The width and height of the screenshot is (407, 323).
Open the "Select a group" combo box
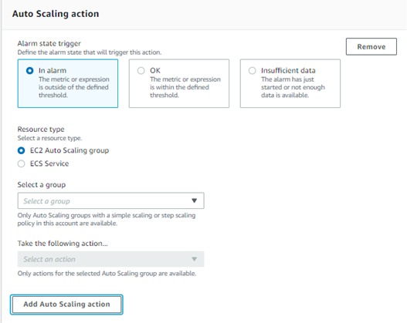tap(111, 200)
